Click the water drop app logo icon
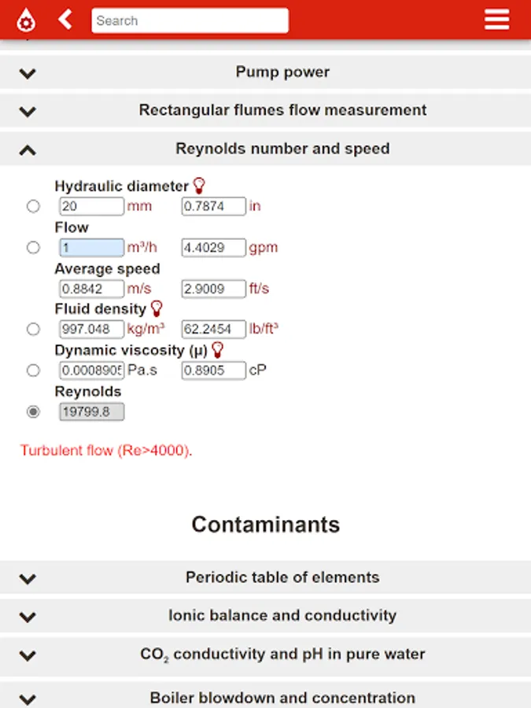 (x=26, y=20)
